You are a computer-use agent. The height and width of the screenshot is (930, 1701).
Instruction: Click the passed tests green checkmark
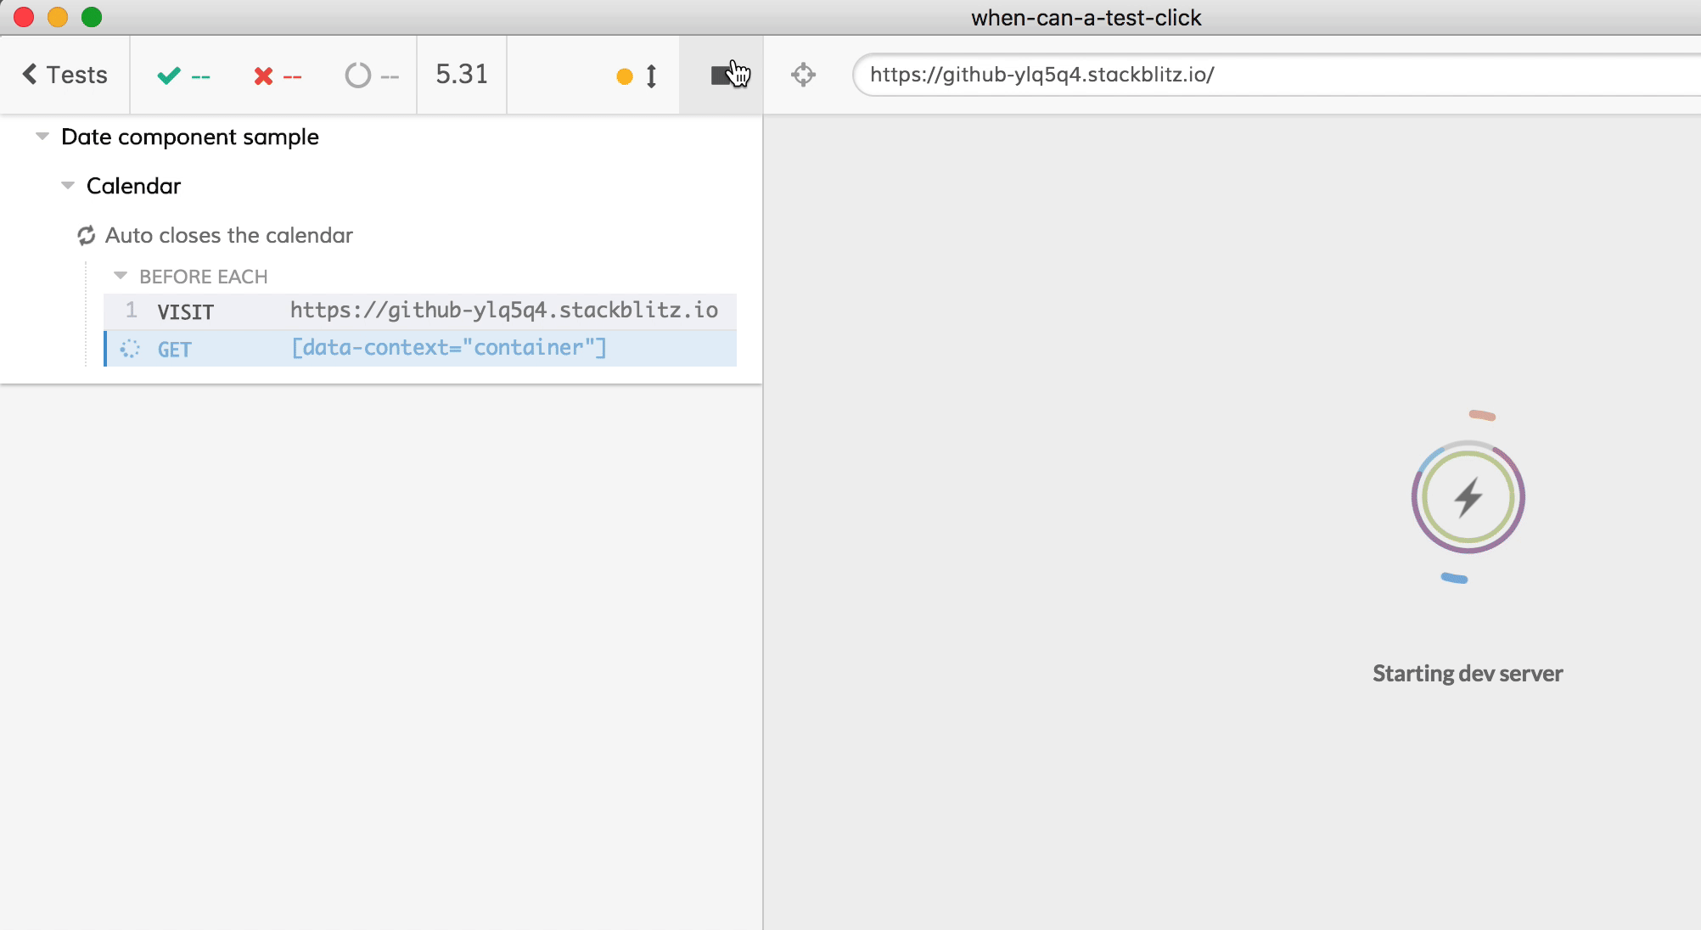click(x=169, y=76)
